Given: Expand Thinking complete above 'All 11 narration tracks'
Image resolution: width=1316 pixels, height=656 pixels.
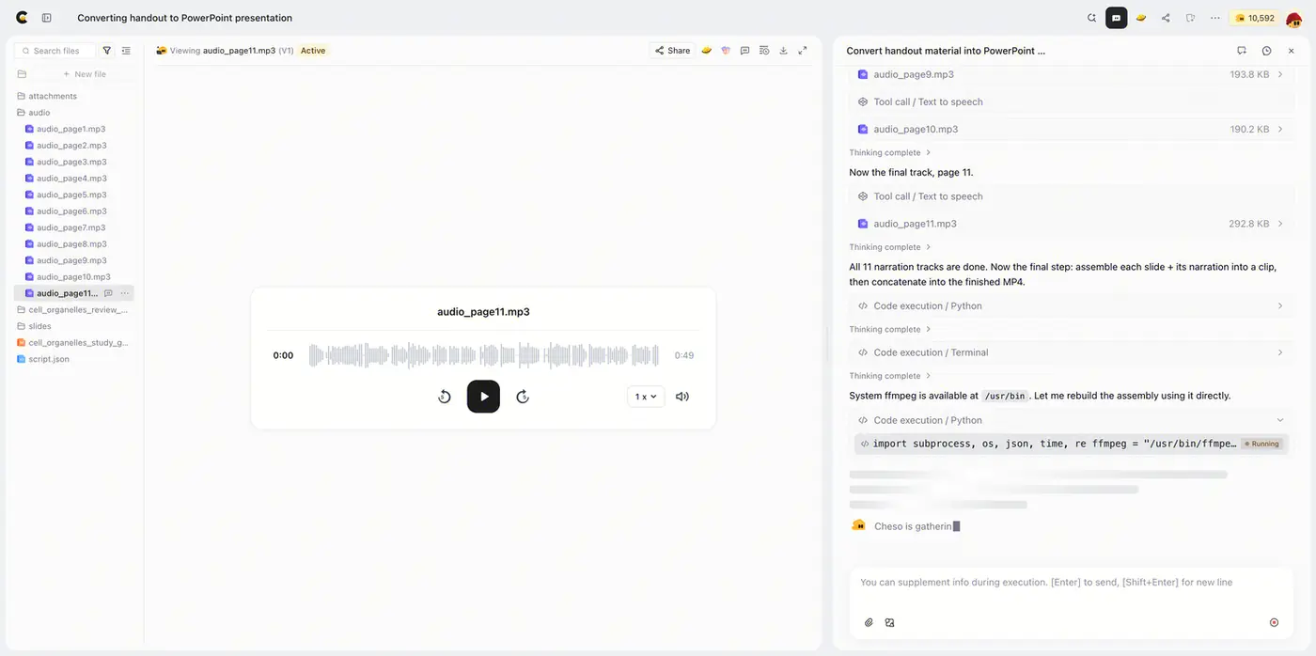Looking at the screenshot, I should point(890,247).
